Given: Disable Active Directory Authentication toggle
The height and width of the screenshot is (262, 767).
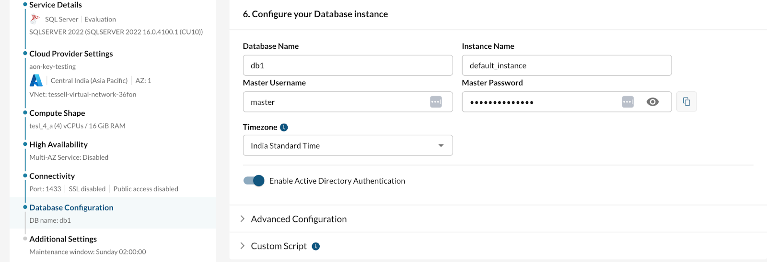Looking at the screenshot, I should tap(254, 181).
